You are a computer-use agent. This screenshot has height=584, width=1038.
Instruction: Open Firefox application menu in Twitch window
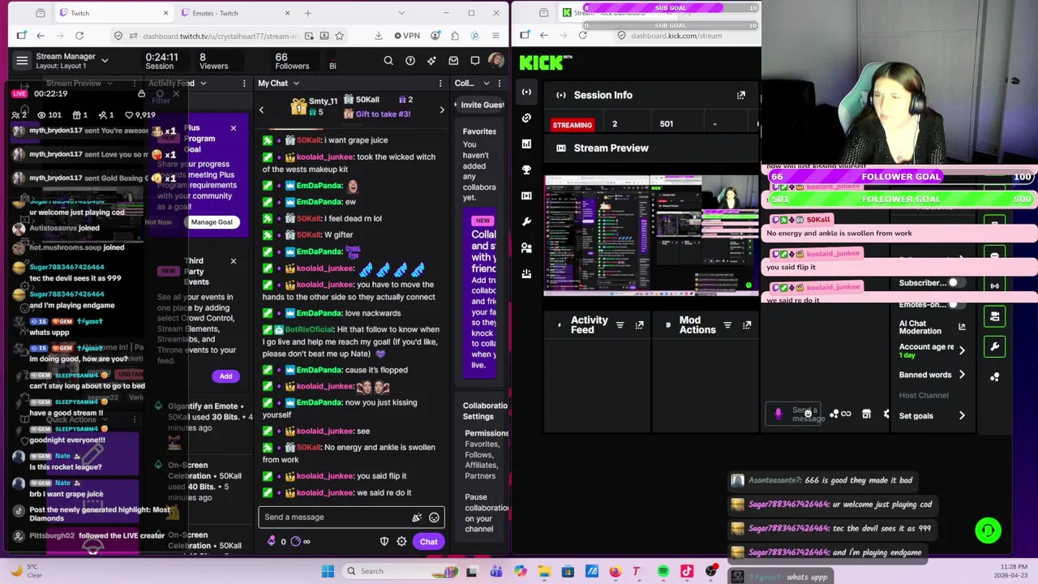click(496, 36)
